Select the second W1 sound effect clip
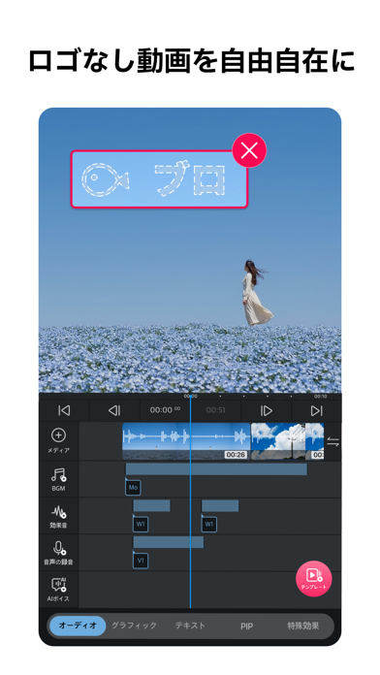This screenshot has height=675, width=380. coord(209,524)
